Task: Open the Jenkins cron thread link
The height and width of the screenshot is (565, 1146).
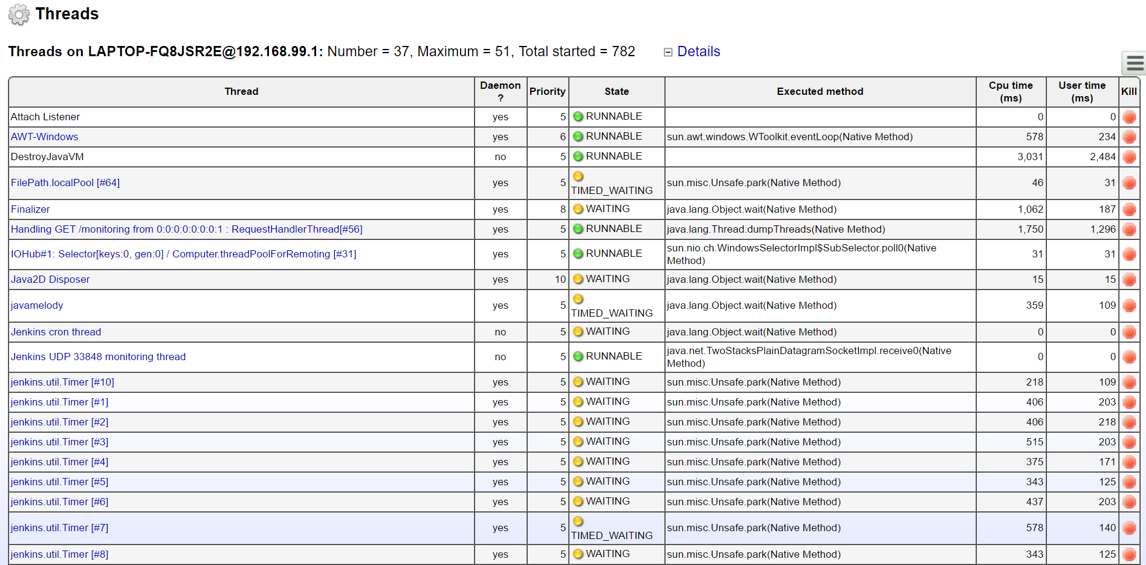Action: click(56, 332)
